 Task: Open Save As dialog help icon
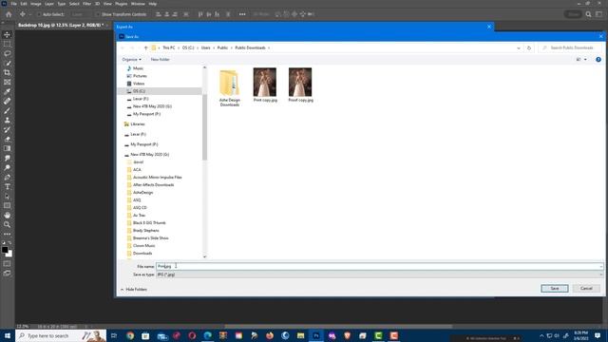[598, 59]
